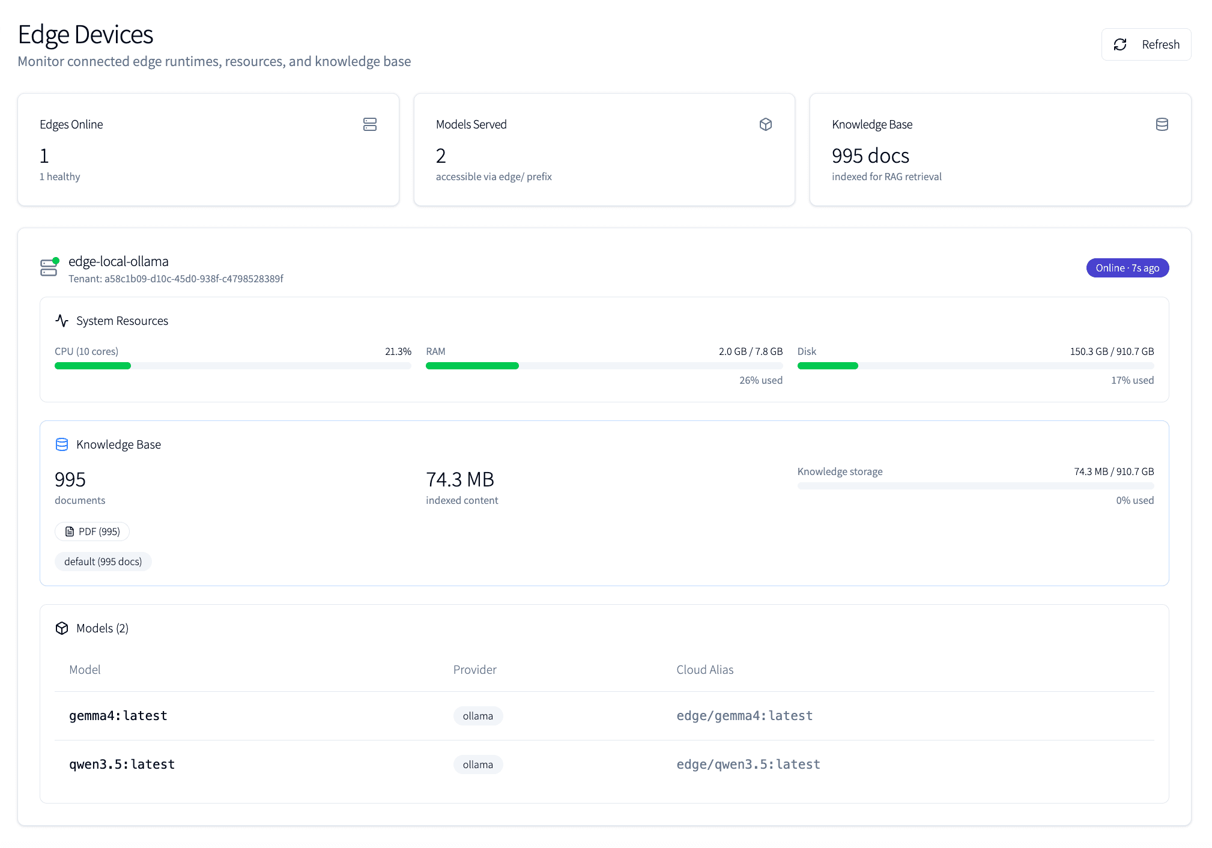The height and width of the screenshot is (848, 1212).
Task: Click the indexed for RAG retrieval text
Action: click(886, 177)
